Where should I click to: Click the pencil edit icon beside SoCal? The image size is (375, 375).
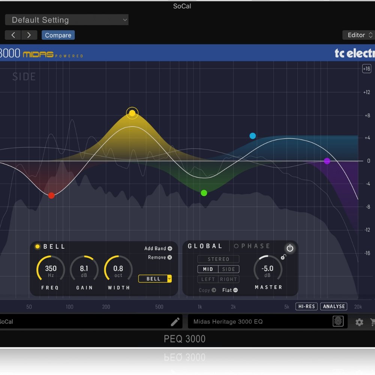[175, 322]
